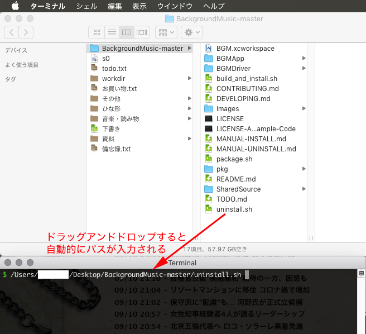Select the Images folder icon
Viewport: 366px width, 334px height.
[209, 108]
